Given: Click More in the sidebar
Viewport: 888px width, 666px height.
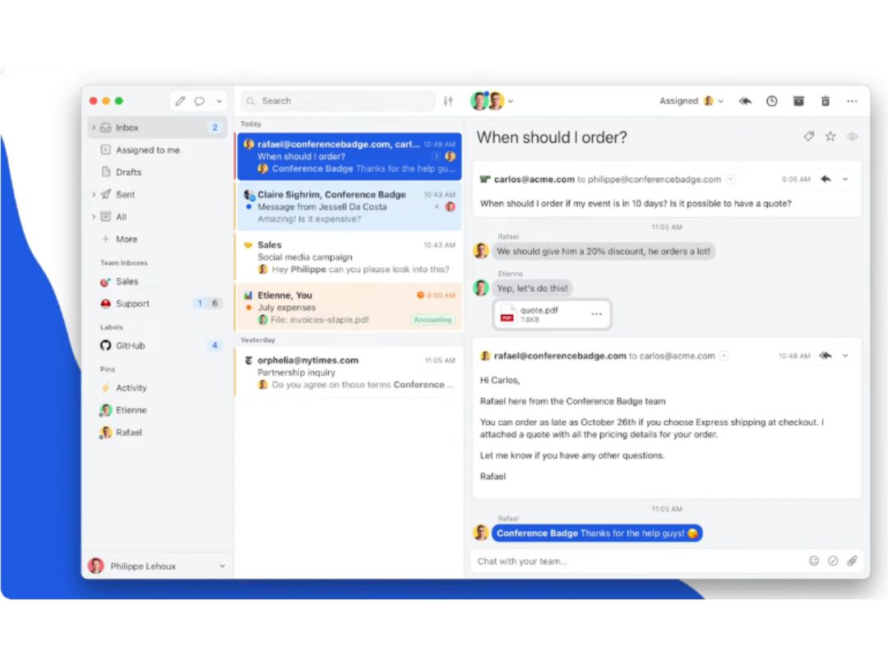Looking at the screenshot, I should click(x=127, y=239).
